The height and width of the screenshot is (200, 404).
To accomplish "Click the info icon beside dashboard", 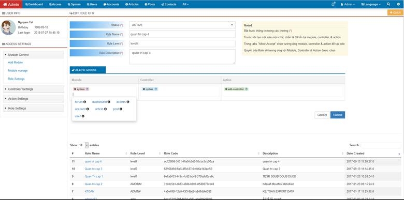I will (x=109, y=102).
